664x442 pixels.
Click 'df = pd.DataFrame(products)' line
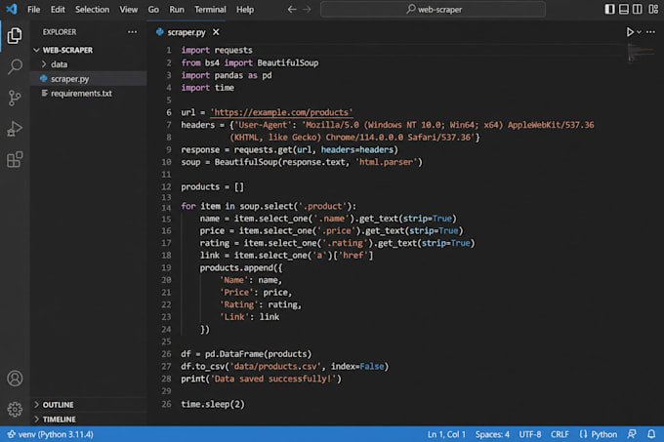pyautogui.click(x=246, y=354)
